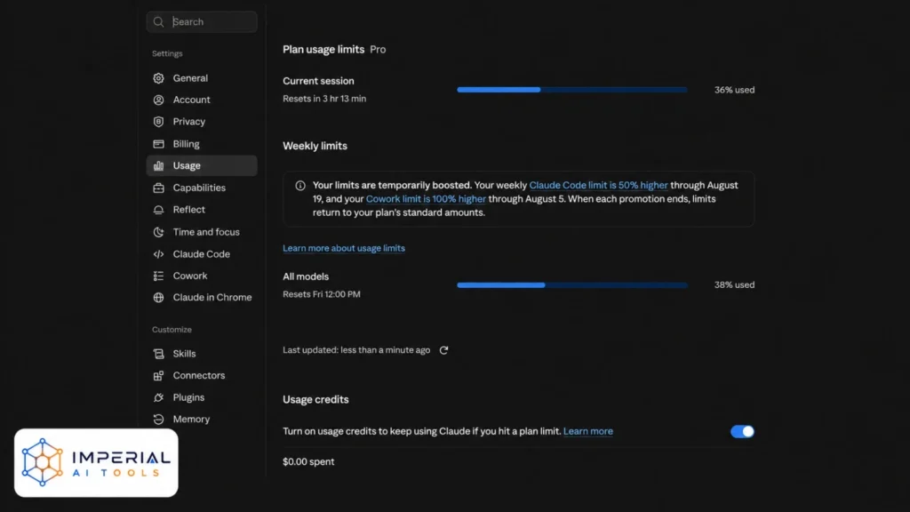Click the Capabilities briefcase icon

pyautogui.click(x=158, y=188)
